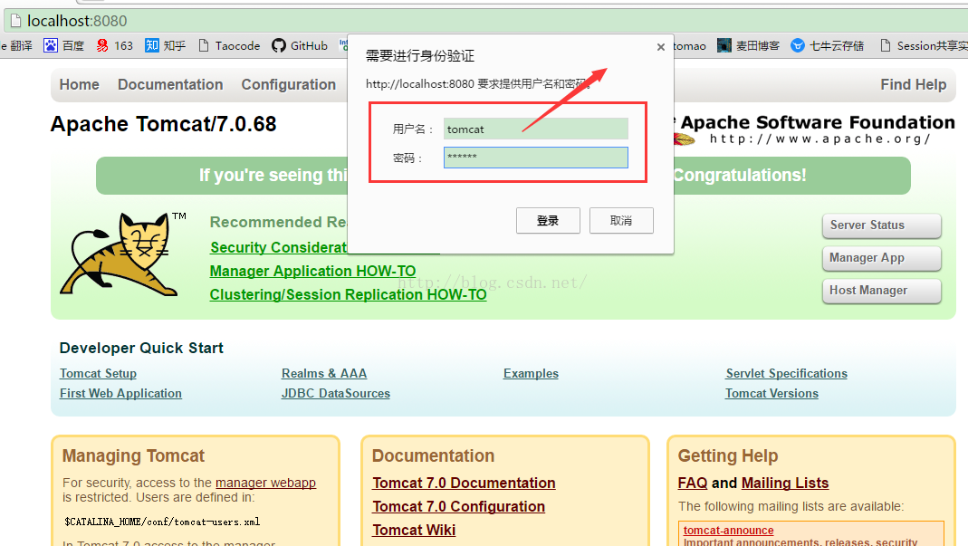Open Clustering/Session Replication HOW-TO link

pos(349,294)
